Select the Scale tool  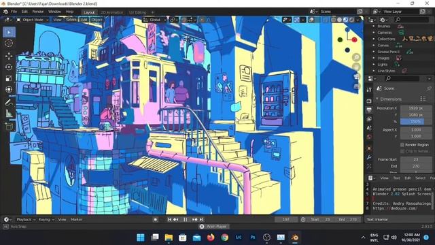point(9,78)
